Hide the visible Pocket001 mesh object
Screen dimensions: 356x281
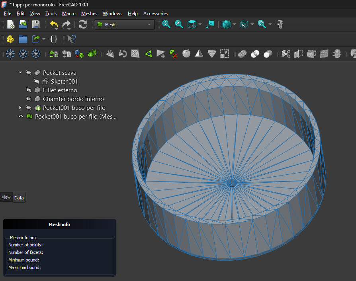[x=21, y=117]
